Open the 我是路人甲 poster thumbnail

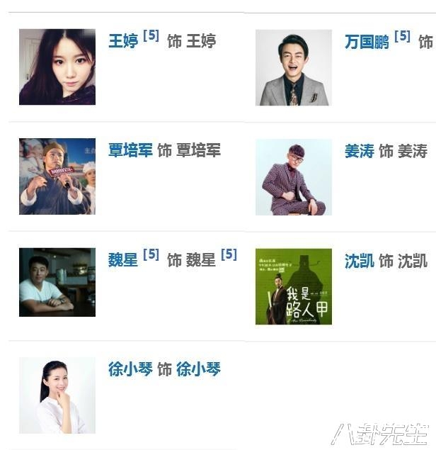click(294, 287)
